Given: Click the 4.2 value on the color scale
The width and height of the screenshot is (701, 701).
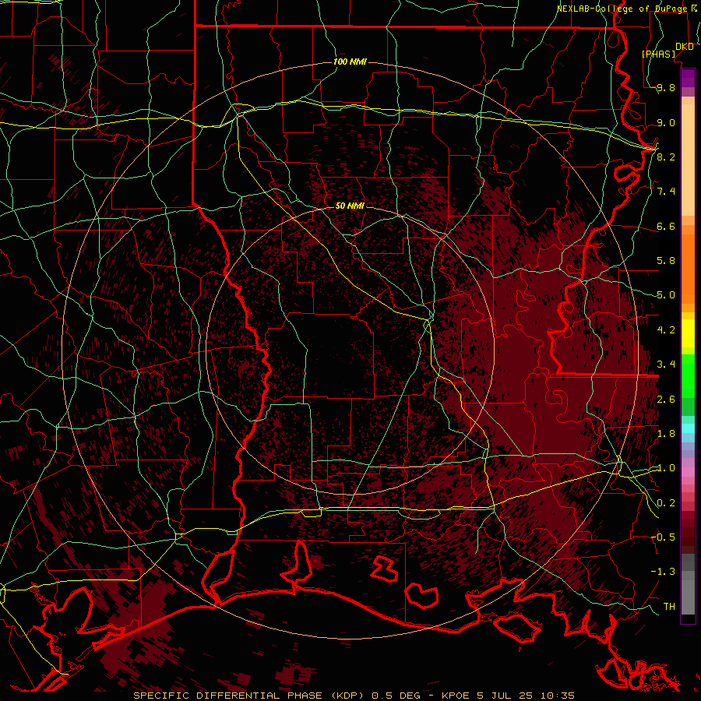Looking at the screenshot, I should (x=666, y=330).
